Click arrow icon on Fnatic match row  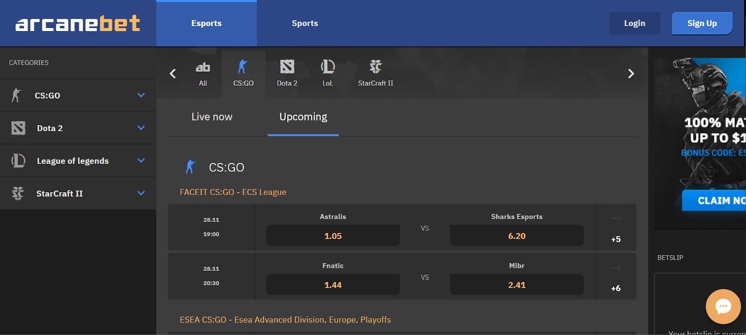click(x=616, y=267)
